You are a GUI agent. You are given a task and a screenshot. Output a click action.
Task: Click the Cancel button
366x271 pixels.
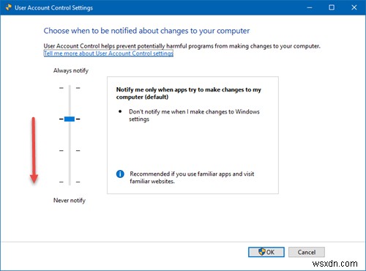307,252
